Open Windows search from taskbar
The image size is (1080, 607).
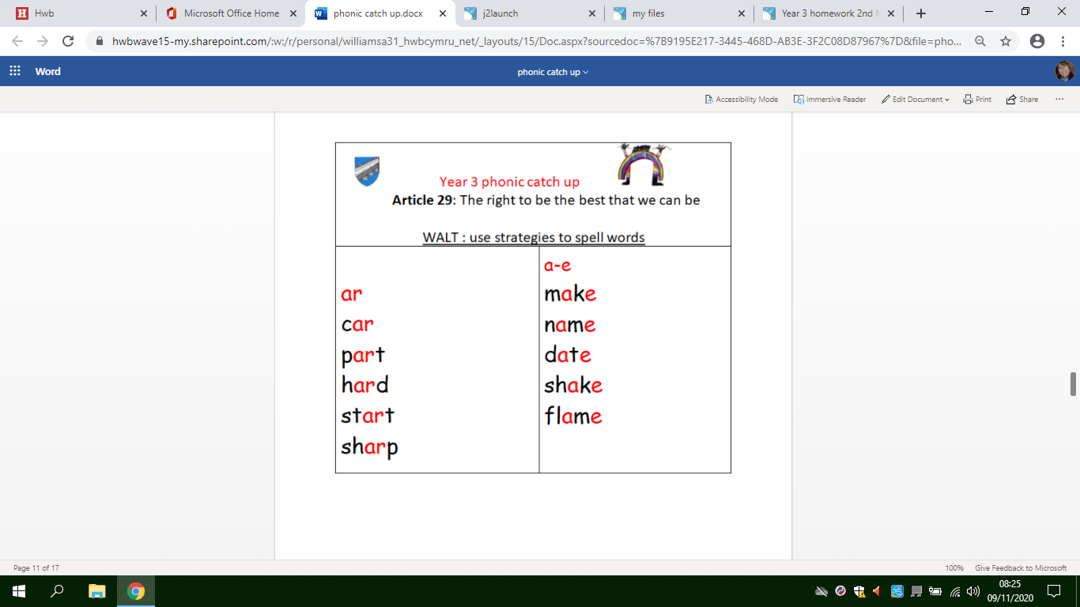pyautogui.click(x=57, y=591)
